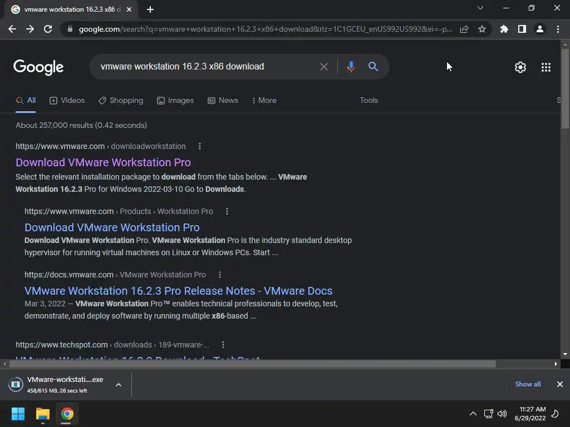Open the Windows Start menu
The width and height of the screenshot is (570, 427).
click(x=18, y=414)
